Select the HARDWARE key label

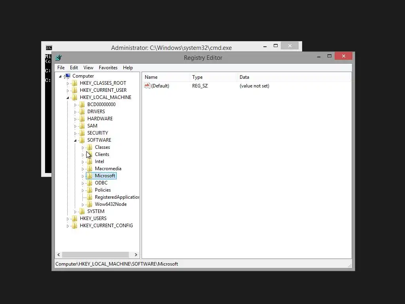(x=100, y=119)
